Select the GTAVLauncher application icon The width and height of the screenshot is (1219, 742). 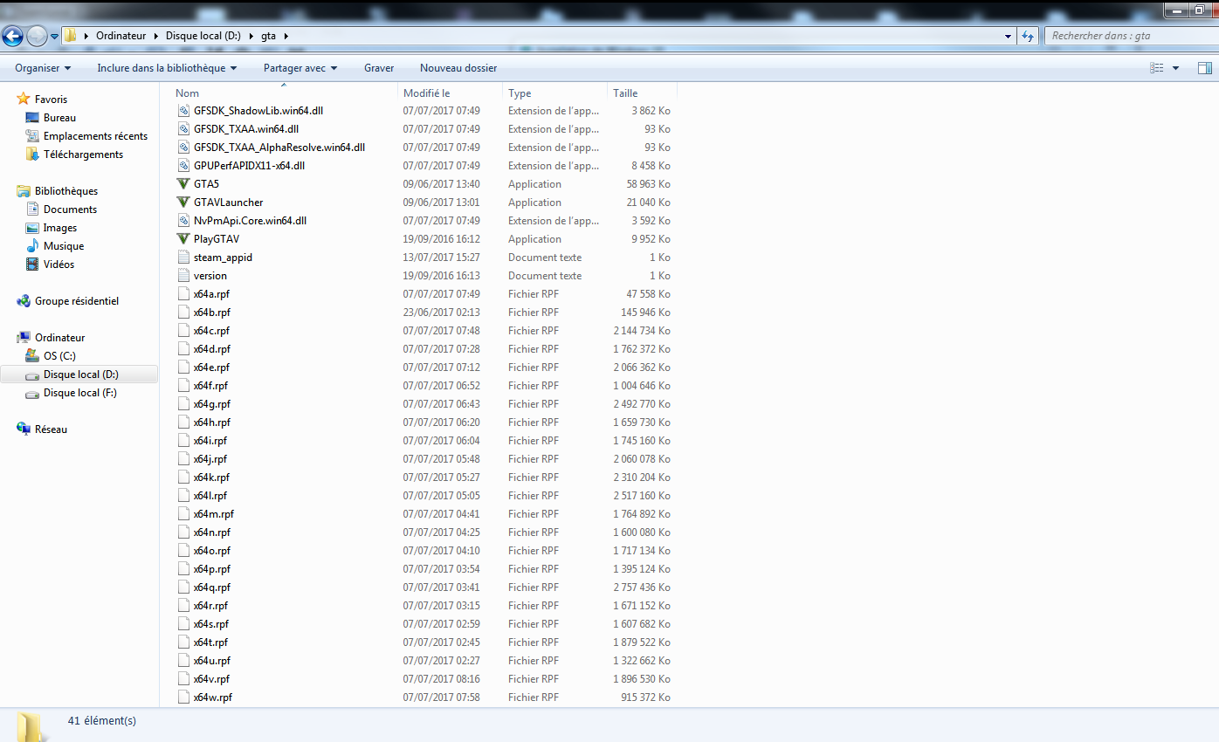[183, 203]
